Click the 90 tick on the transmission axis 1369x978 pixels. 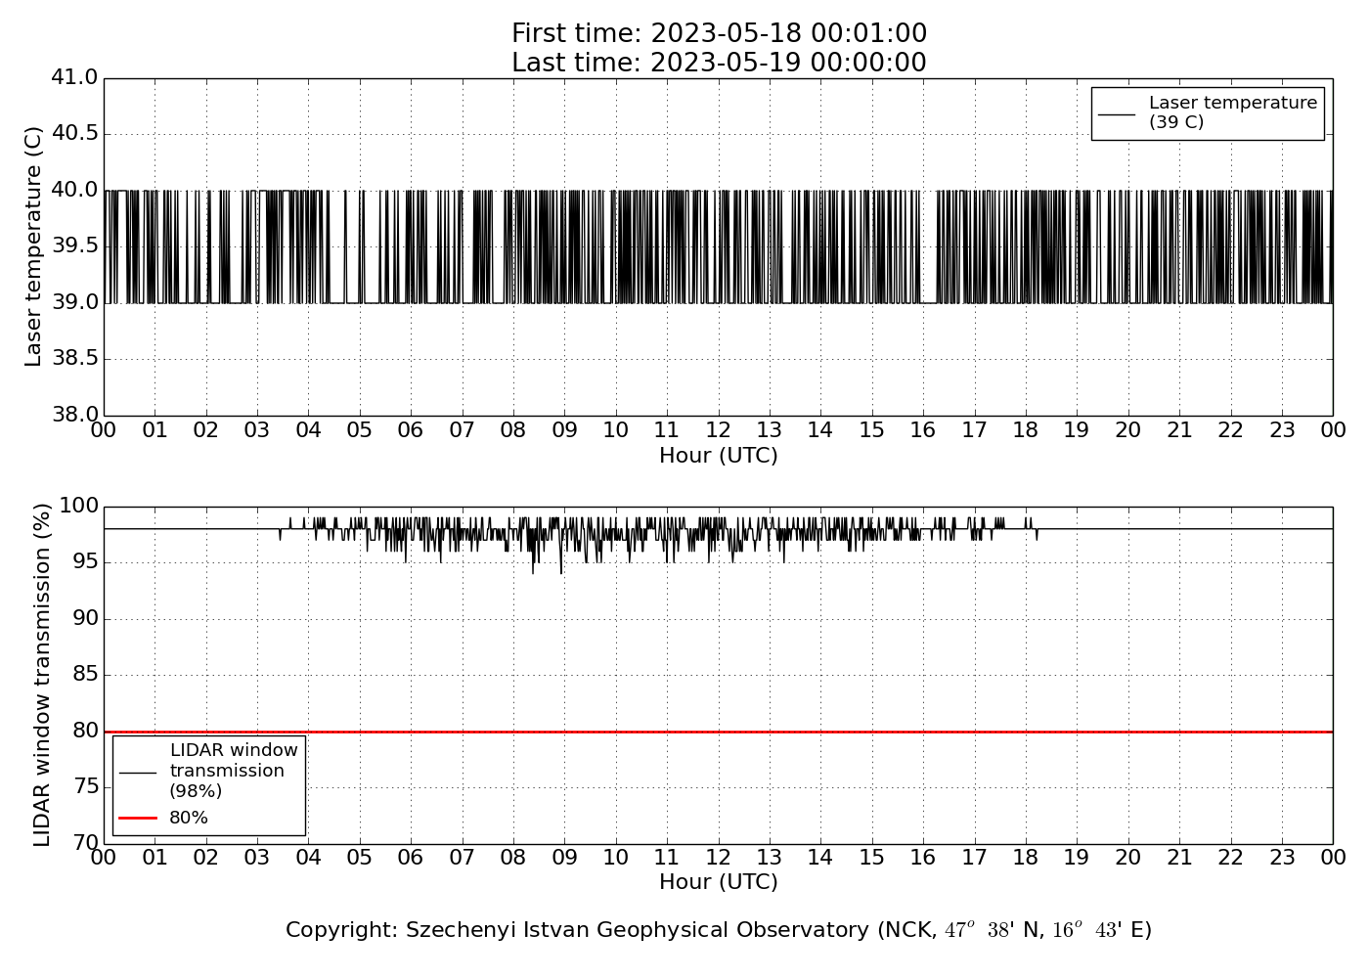[x=85, y=619]
